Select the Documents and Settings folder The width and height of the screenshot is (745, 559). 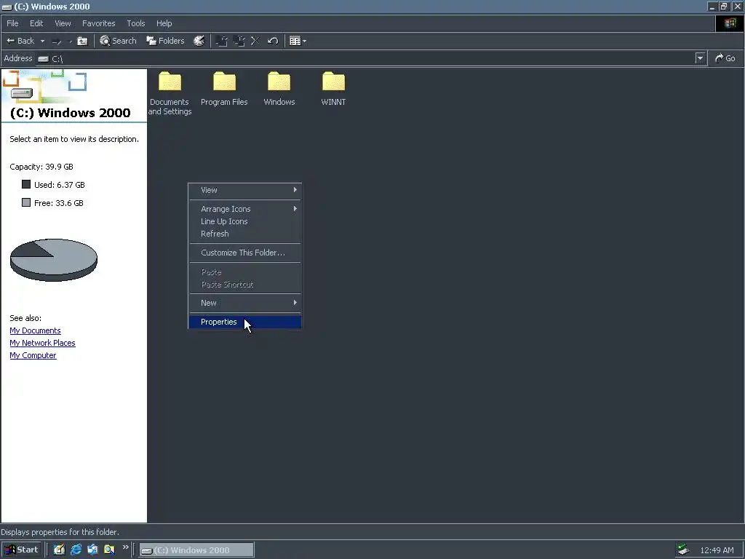(170, 93)
